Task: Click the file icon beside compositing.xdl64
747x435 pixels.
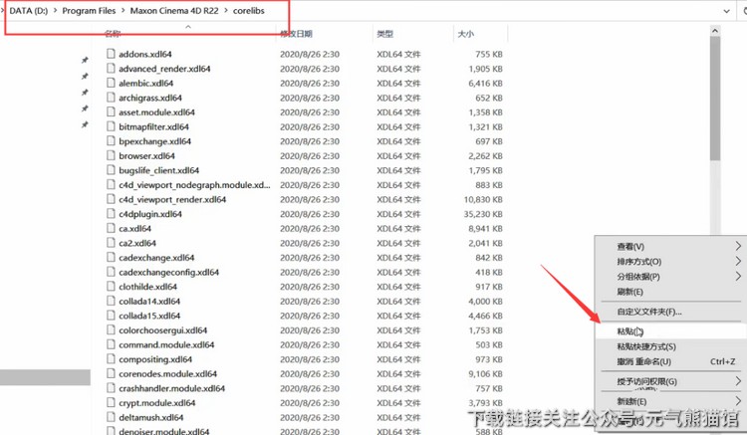Action: point(111,359)
